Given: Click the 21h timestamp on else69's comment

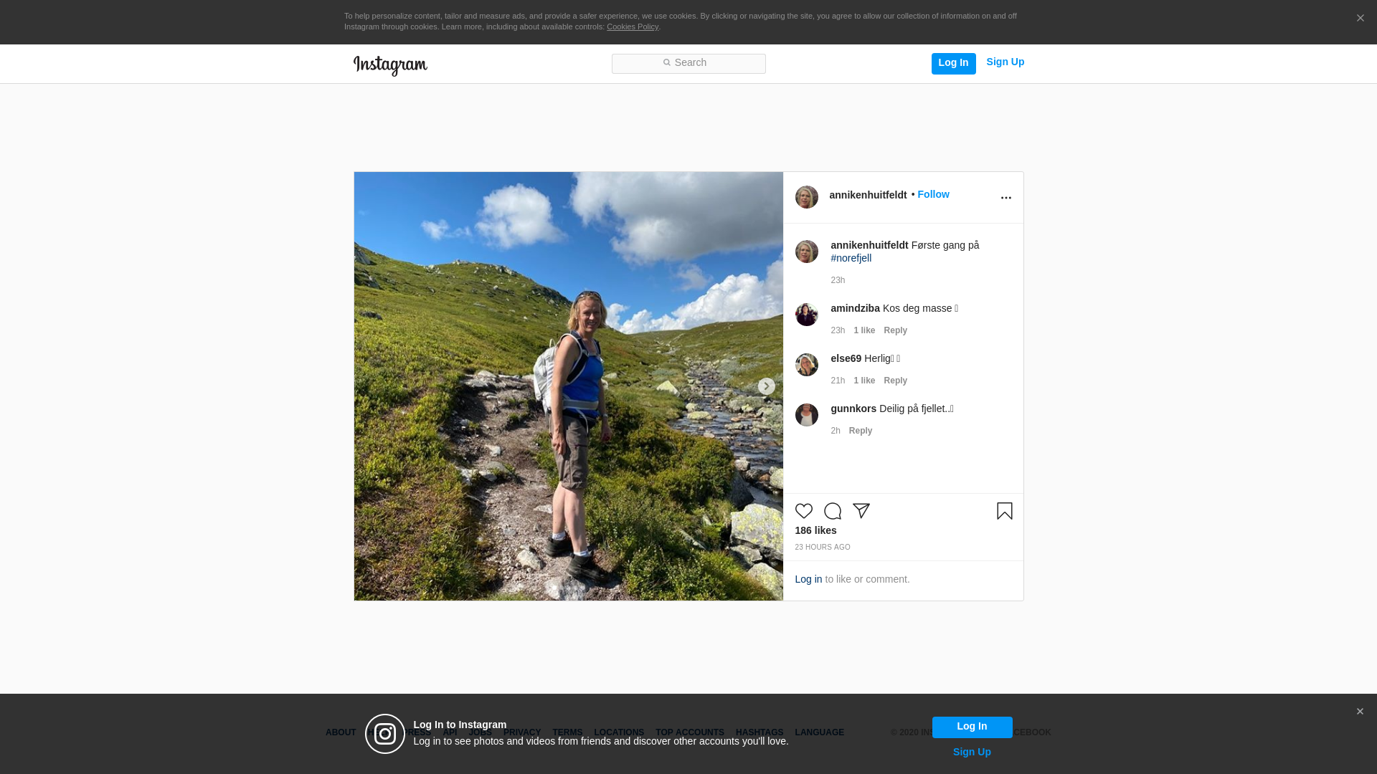Looking at the screenshot, I should click(838, 381).
